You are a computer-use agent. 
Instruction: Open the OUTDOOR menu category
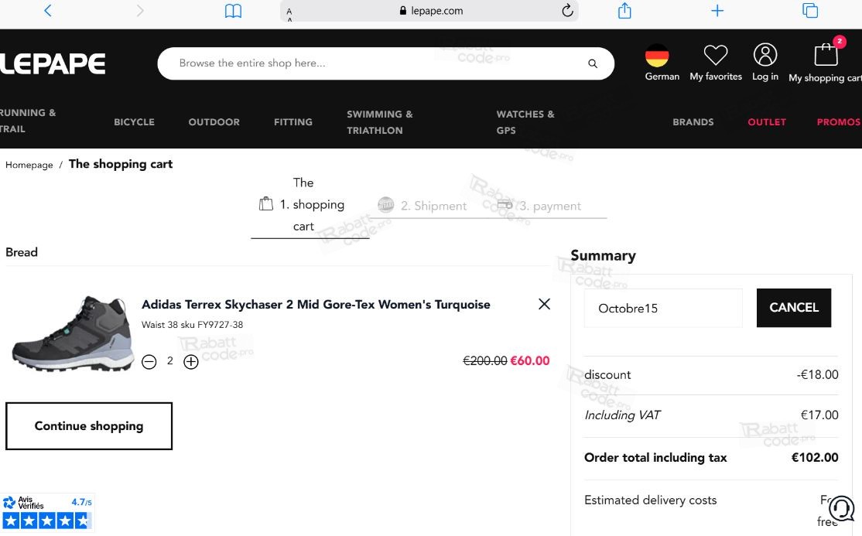point(214,122)
